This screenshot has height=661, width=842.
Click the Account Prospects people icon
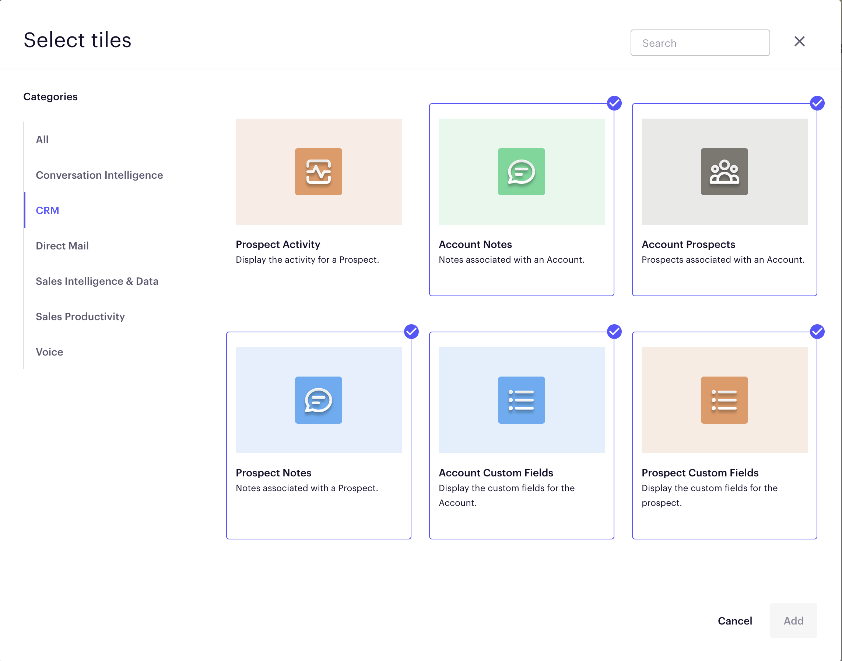coord(724,171)
